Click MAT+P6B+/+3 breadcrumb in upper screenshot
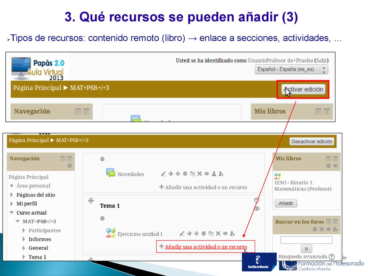This screenshot has width=368, height=276. [x=89, y=88]
